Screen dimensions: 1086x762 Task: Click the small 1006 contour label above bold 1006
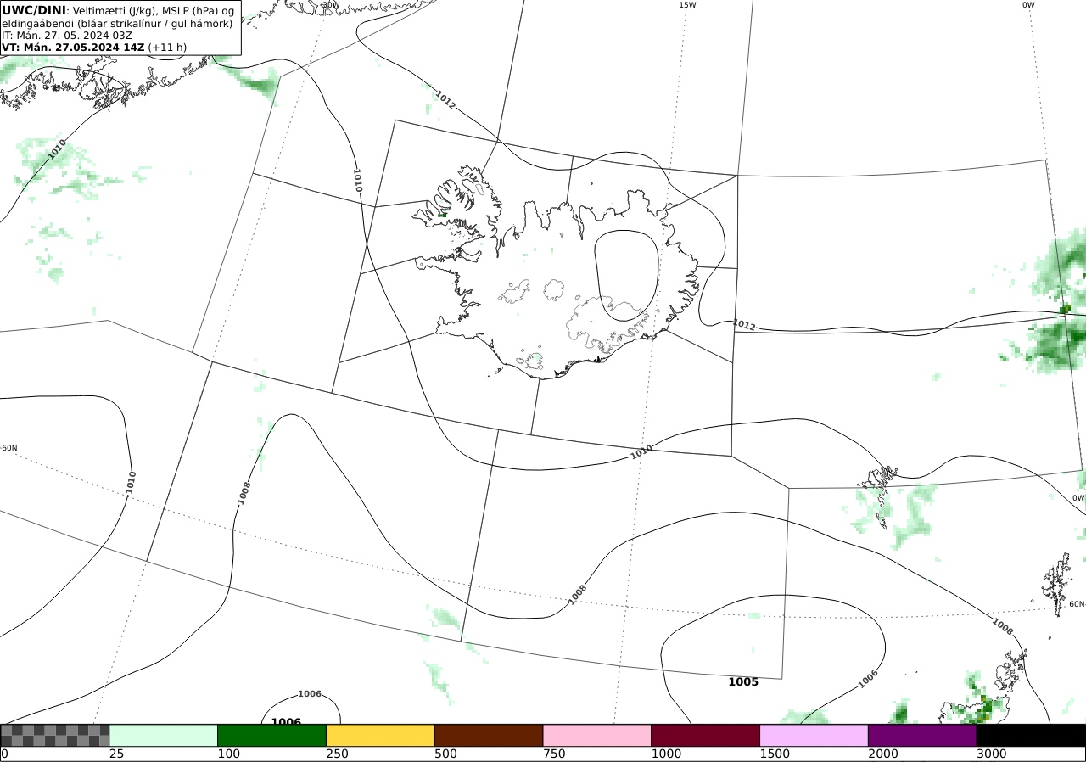(x=310, y=694)
